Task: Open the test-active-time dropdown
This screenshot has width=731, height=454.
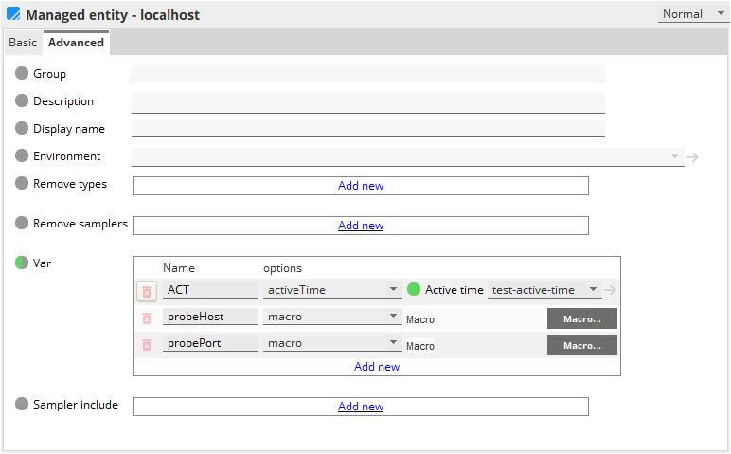Action: tap(544, 290)
